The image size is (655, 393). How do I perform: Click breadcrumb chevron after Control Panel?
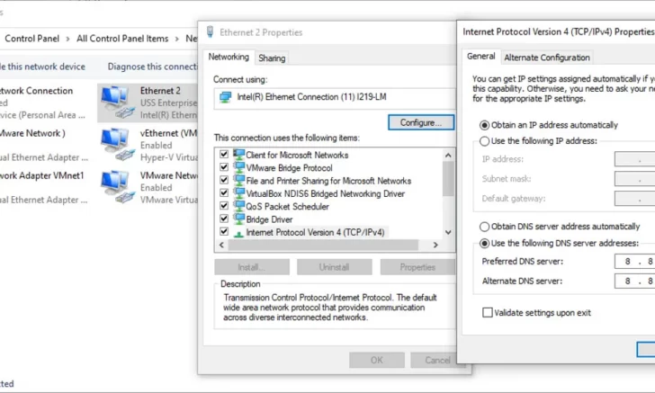tap(67, 39)
